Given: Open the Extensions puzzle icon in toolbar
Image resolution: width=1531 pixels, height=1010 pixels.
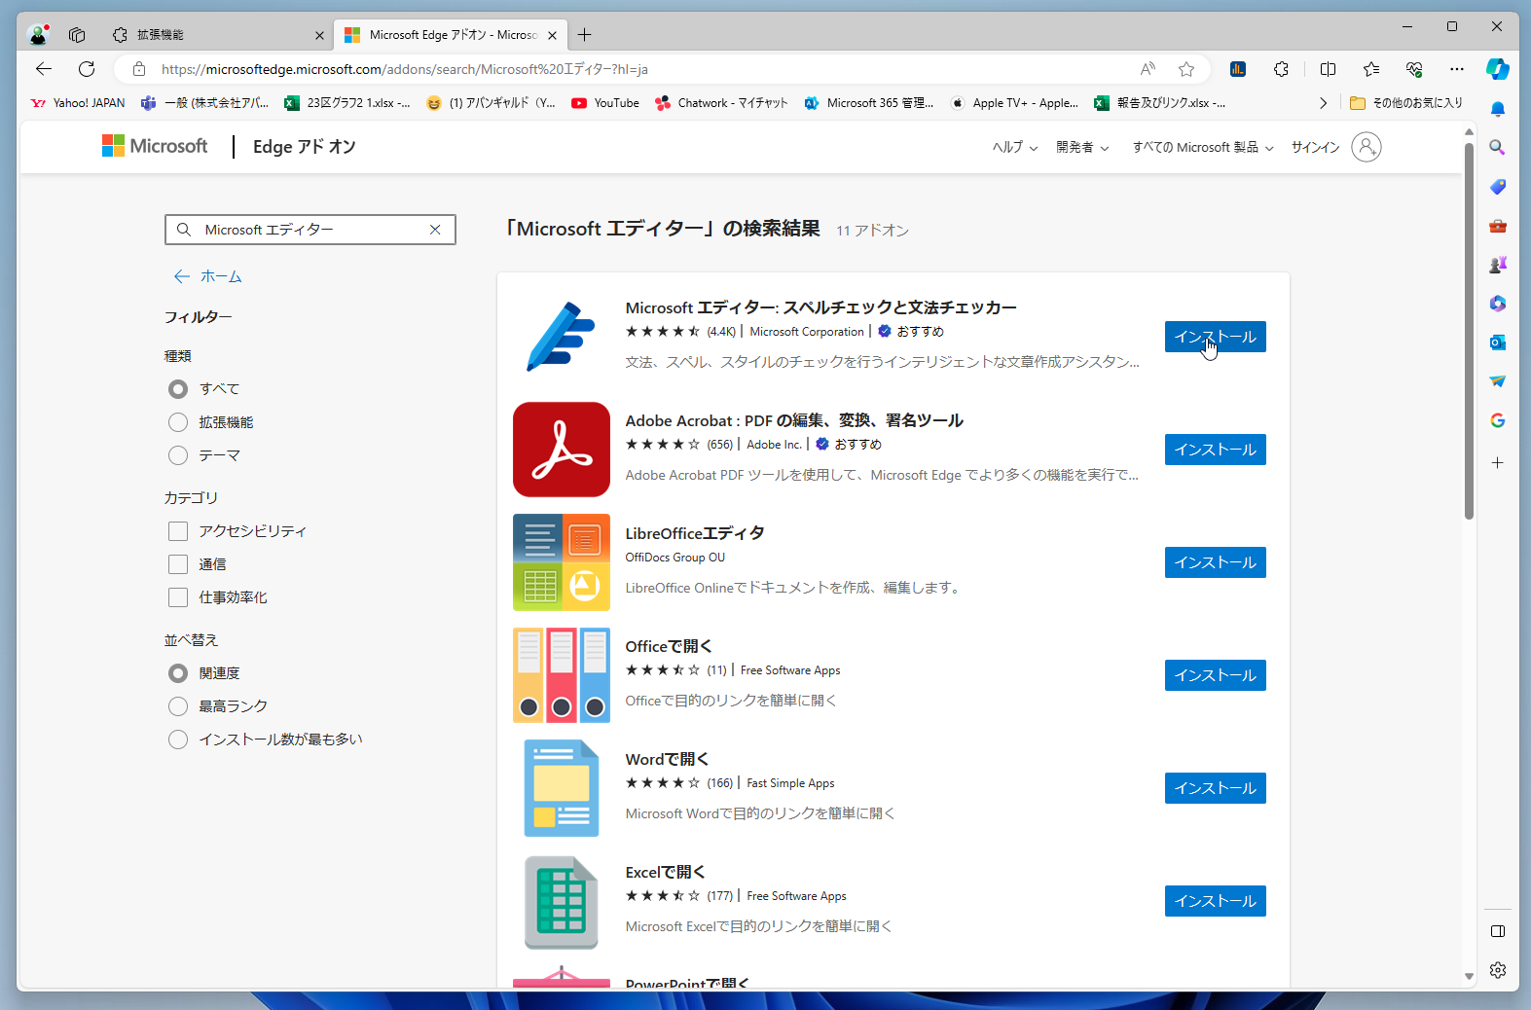Looking at the screenshot, I should click(1281, 69).
